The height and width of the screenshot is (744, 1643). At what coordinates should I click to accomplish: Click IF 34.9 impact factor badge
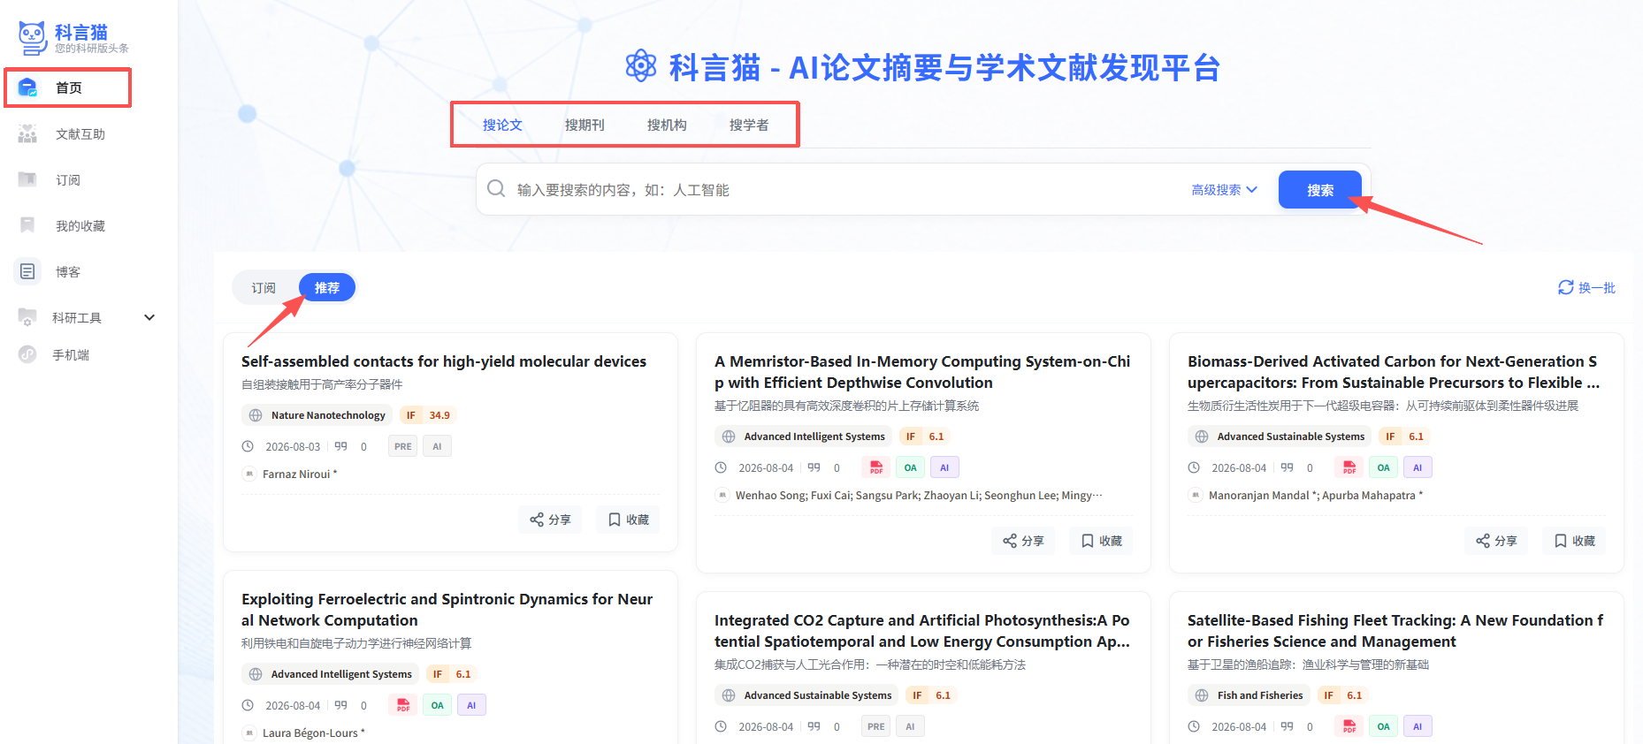click(429, 415)
